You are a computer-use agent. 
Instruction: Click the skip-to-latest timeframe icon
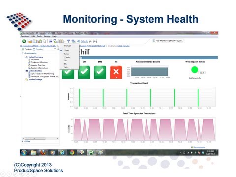click(x=95, y=41)
